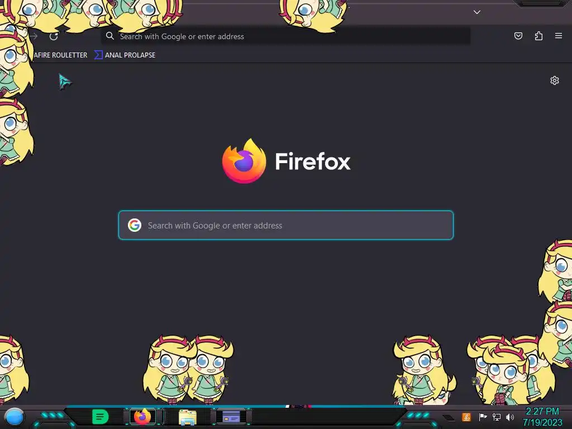Image resolution: width=572 pixels, height=429 pixels.
Task: Click the Firefox logo on new tab
Action: (244, 161)
